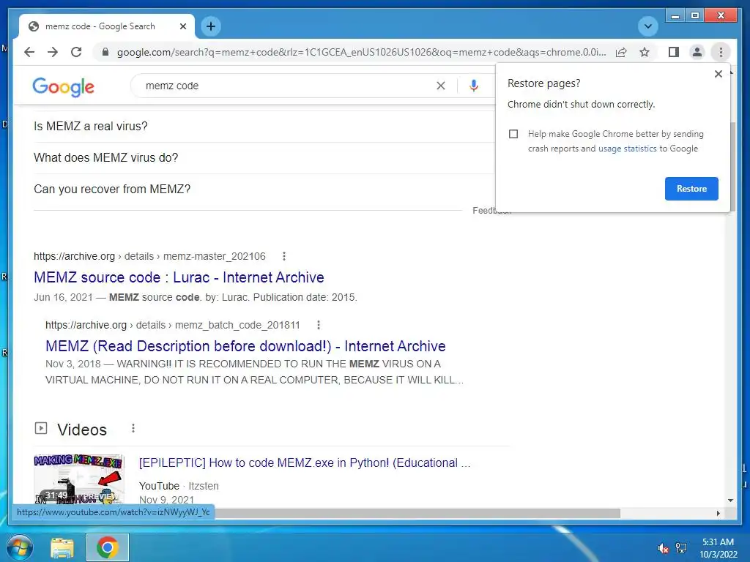750x562 pixels.
Task: Open the Windows Start menu
Action: (19, 547)
